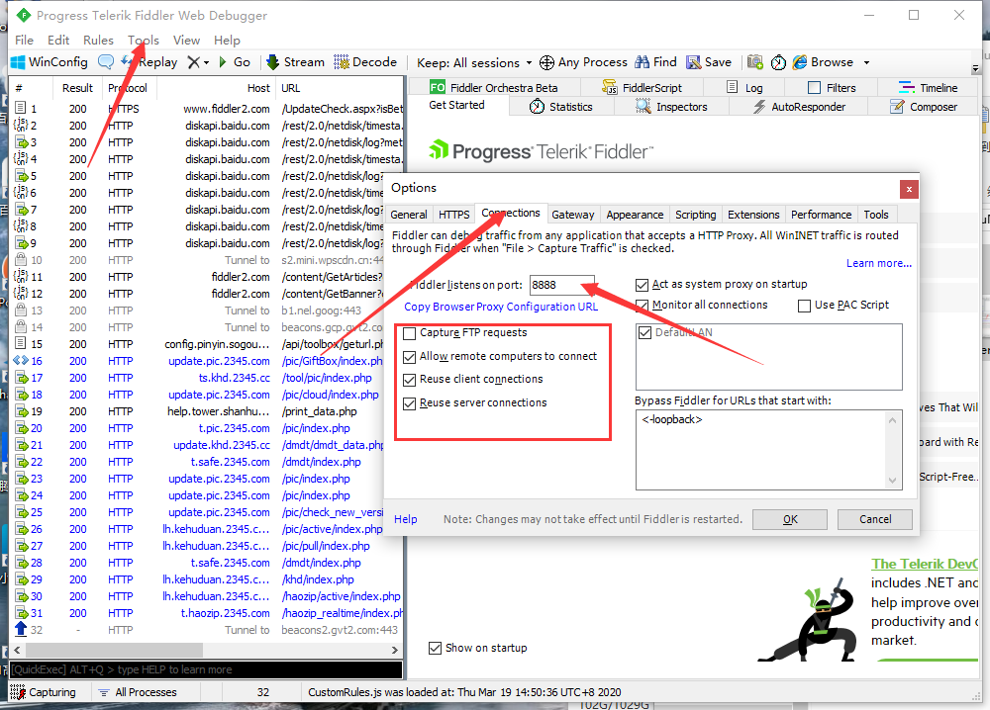Screen dimensions: 990x710
Task: Click the timer clock toolbar icon
Action: [778, 62]
